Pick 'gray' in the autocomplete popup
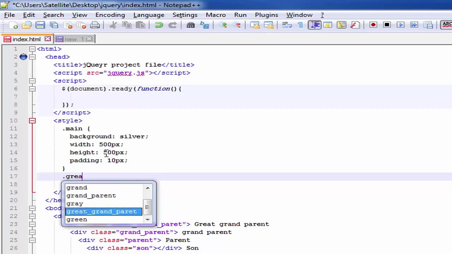This screenshot has height=254, width=452. click(104, 204)
